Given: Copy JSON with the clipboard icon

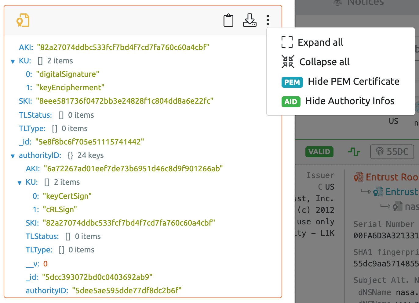Looking at the screenshot, I should pyautogui.click(x=228, y=20).
